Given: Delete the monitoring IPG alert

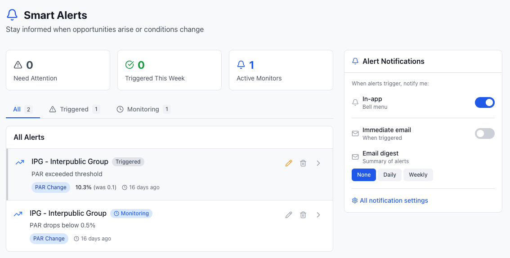Looking at the screenshot, I should [x=303, y=215].
